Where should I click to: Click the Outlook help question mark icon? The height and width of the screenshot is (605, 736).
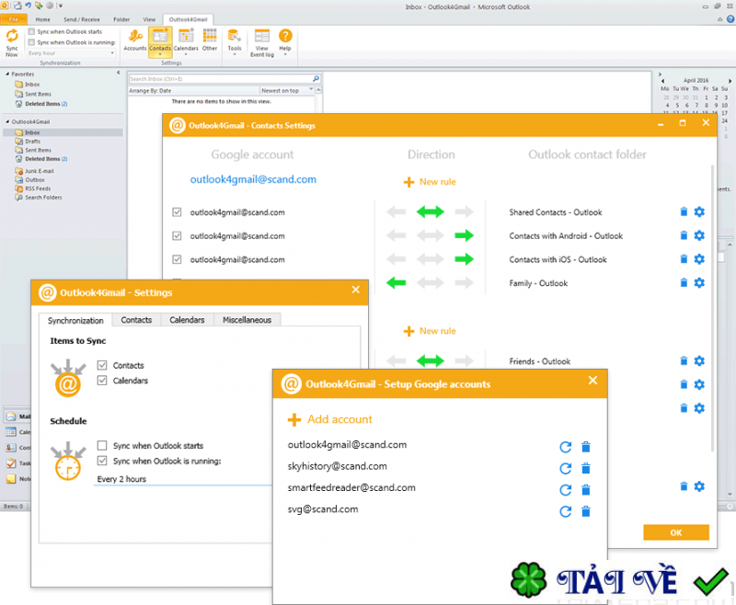tap(730, 19)
